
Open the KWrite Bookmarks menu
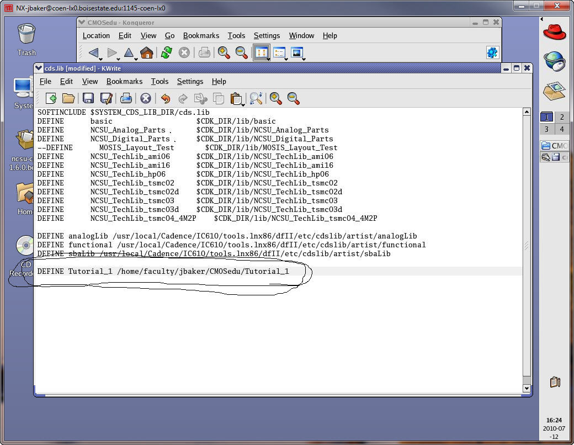click(125, 81)
